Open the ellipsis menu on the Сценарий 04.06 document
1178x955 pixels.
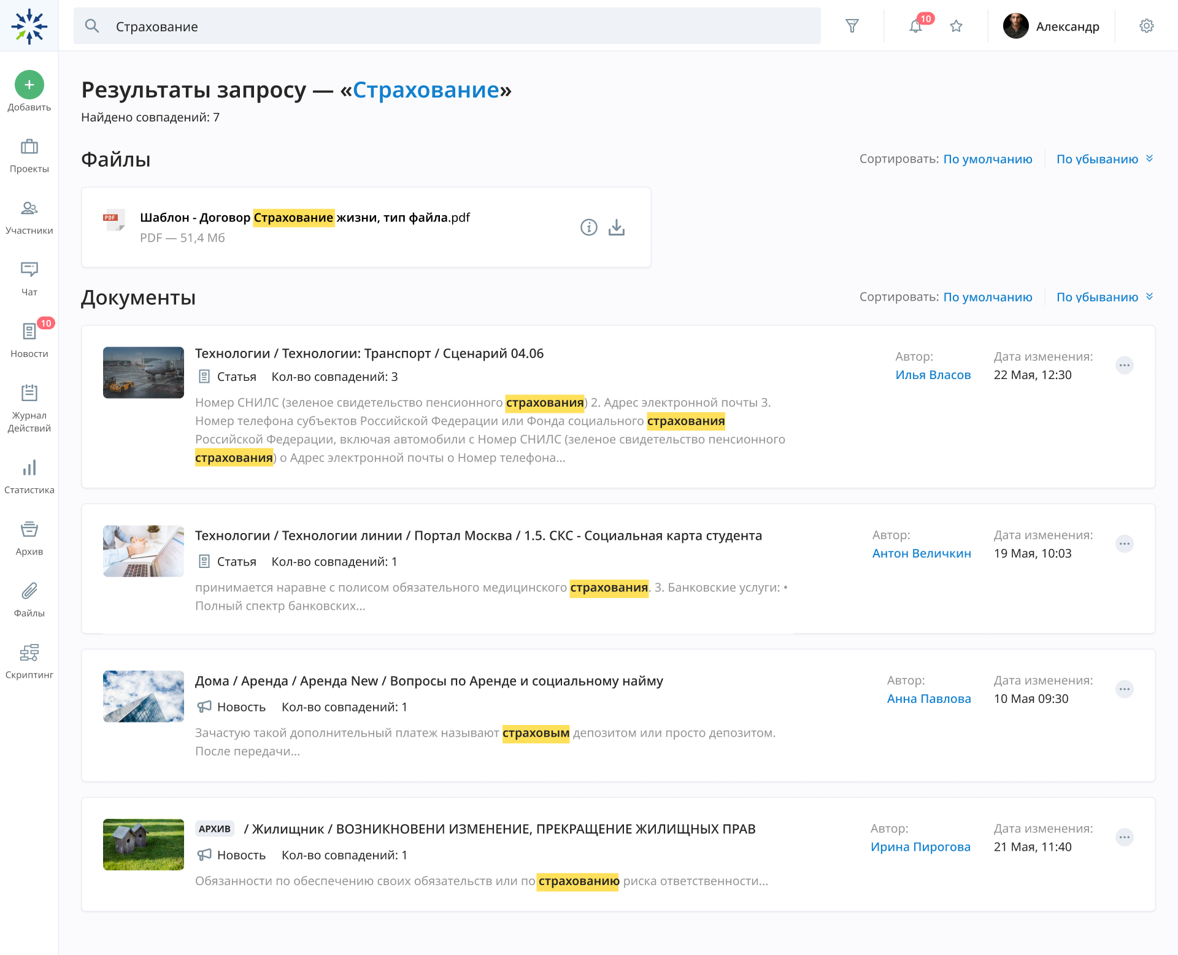pyautogui.click(x=1125, y=365)
